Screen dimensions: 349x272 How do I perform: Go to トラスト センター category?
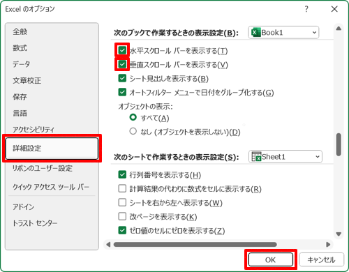coord(35,223)
